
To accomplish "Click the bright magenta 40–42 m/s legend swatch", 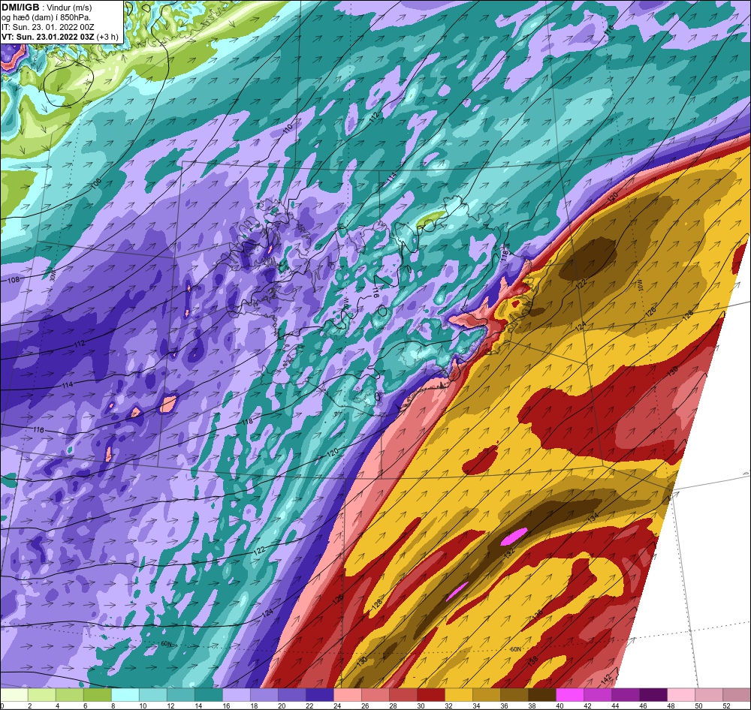I will [x=571, y=695].
